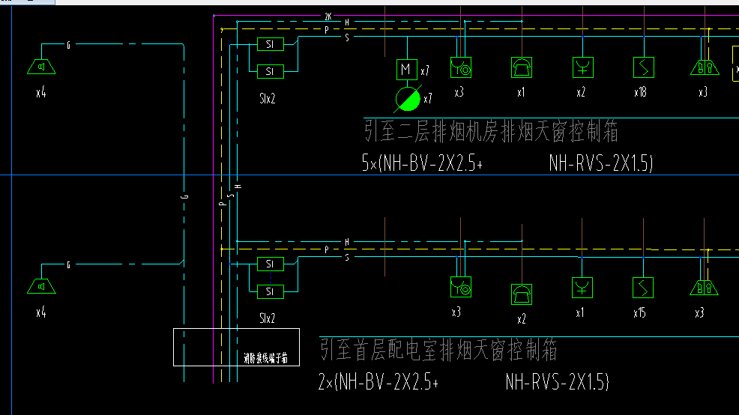Click the x18 quantity label
The height and width of the screenshot is (415, 739).
pyautogui.click(x=640, y=92)
